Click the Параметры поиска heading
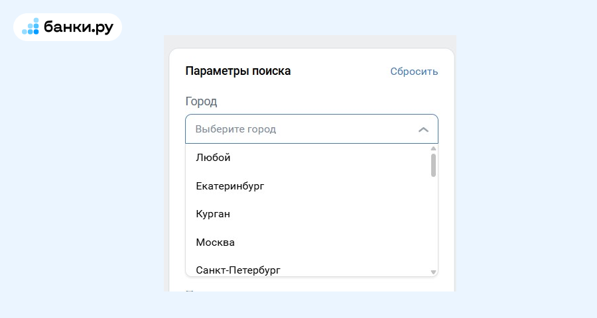 click(238, 71)
